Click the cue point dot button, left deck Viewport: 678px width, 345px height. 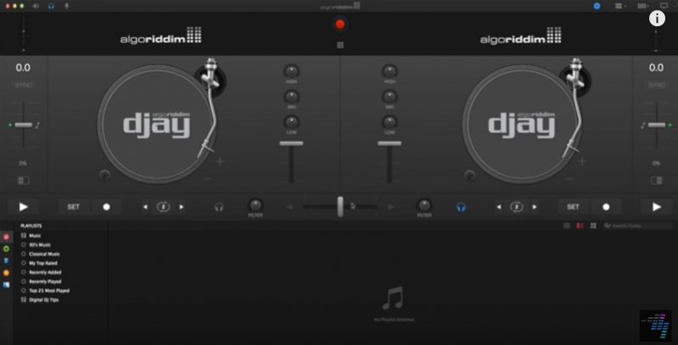107,207
